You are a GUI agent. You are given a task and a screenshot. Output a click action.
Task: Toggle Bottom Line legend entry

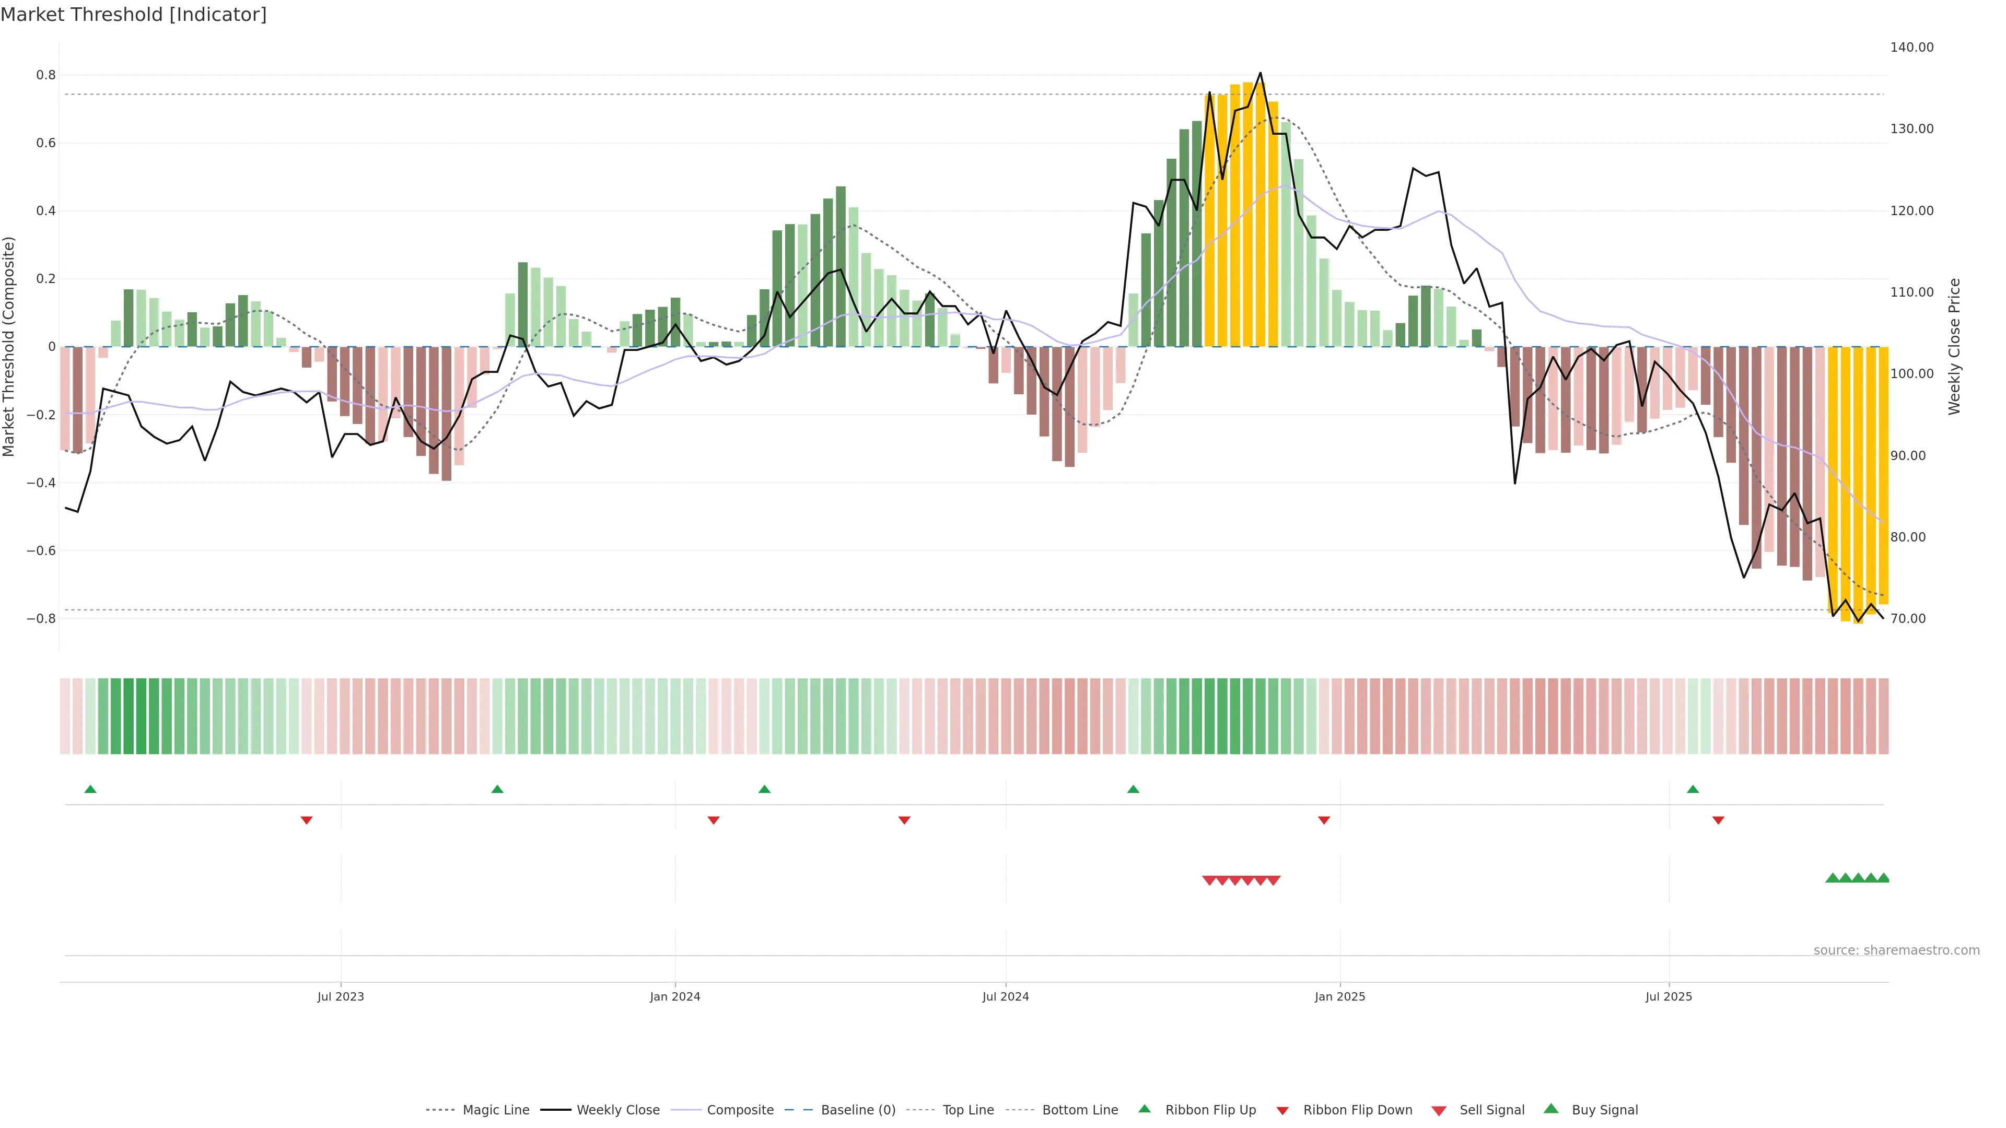[x=1079, y=1109]
